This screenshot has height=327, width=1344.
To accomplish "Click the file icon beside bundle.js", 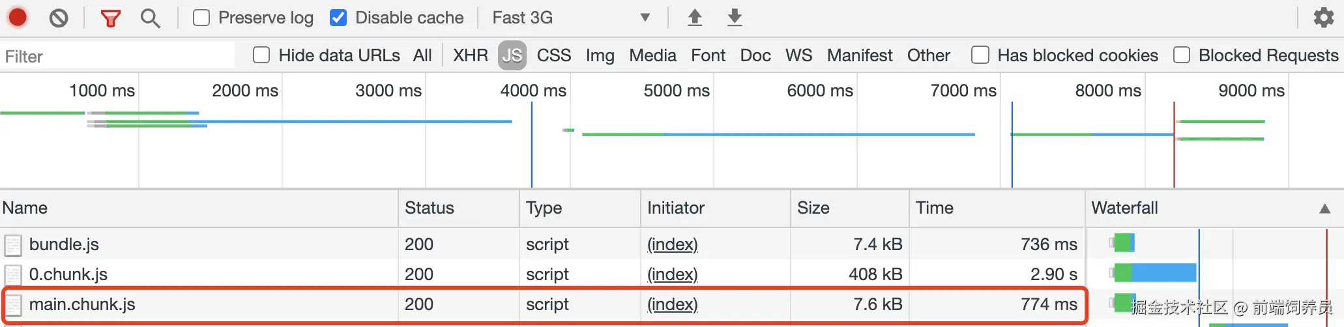I will click(x=13, y=245).
